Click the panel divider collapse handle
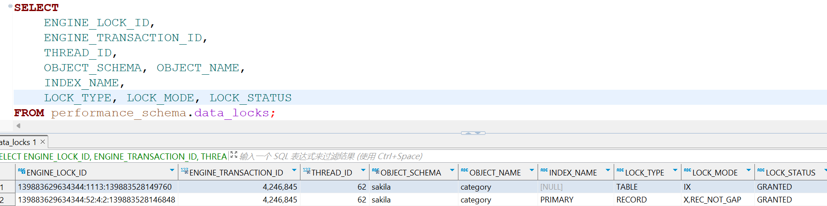The height and width of the screenshot is (206, 827). pos(473,133)
